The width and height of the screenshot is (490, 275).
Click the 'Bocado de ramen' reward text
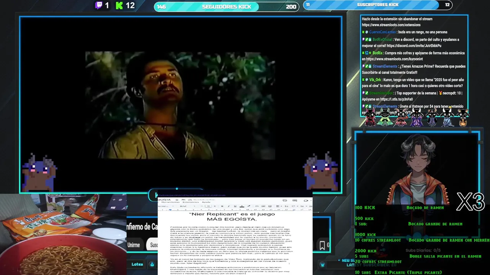[x=425, y=207]
